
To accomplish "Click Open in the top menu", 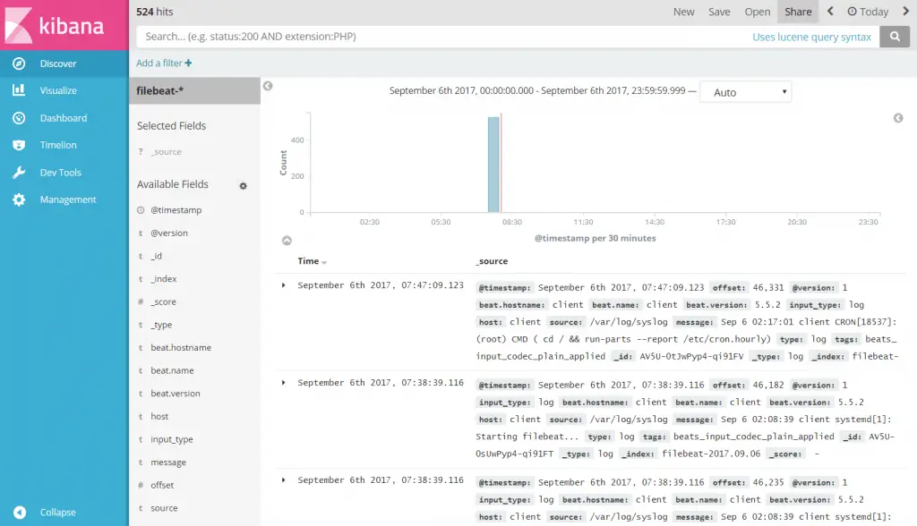I will [757, 12].
